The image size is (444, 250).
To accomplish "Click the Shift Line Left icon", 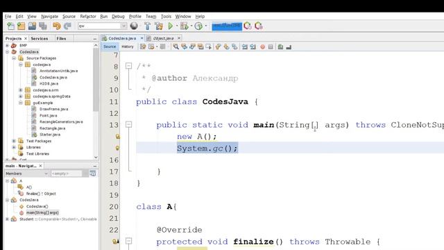I will click(245, 47).
